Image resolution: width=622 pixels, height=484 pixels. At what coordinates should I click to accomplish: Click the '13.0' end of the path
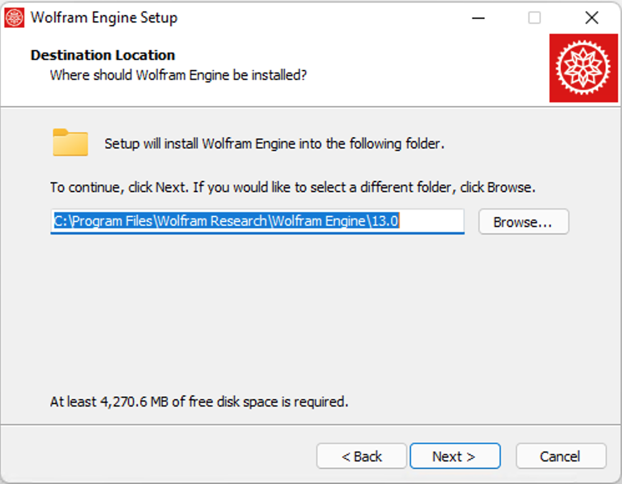click(385, 221)
